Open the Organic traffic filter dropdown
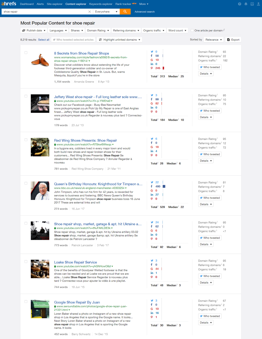 [x=154, y=31]
